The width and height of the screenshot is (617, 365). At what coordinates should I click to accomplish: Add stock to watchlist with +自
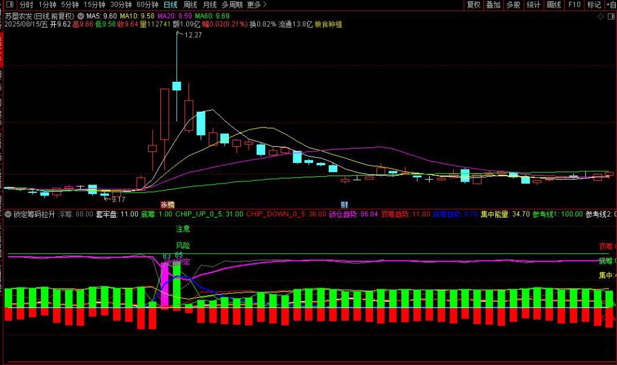pyautogui.click(x=611, y=5)
